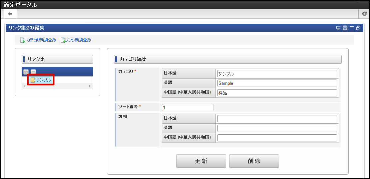Focus the ソート番号 input field
This screenshot has height=179, width=370.
pos(187,107)
